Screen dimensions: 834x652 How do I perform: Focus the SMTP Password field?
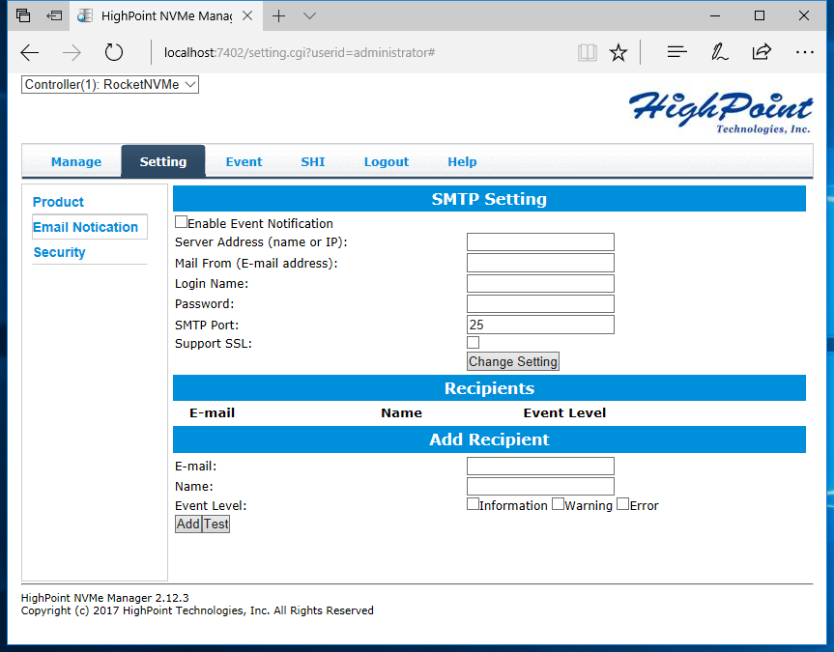coord(540,303)
